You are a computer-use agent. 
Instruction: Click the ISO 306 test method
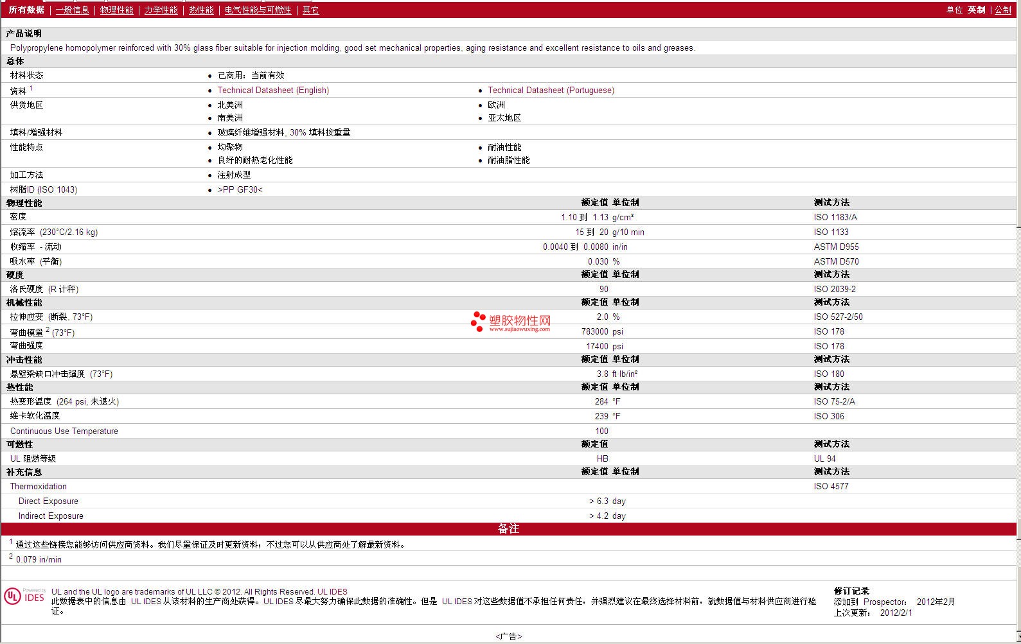829,417
